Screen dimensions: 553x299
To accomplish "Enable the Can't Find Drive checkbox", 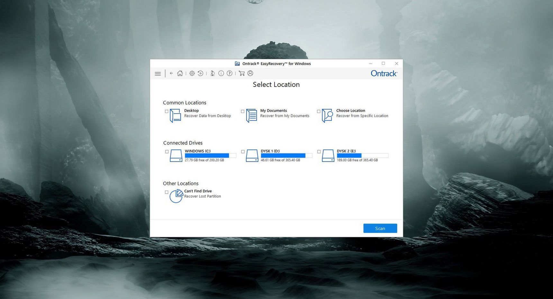I will pos(167,192).
